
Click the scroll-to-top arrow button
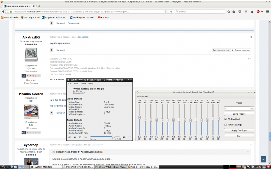pos(263,160)
